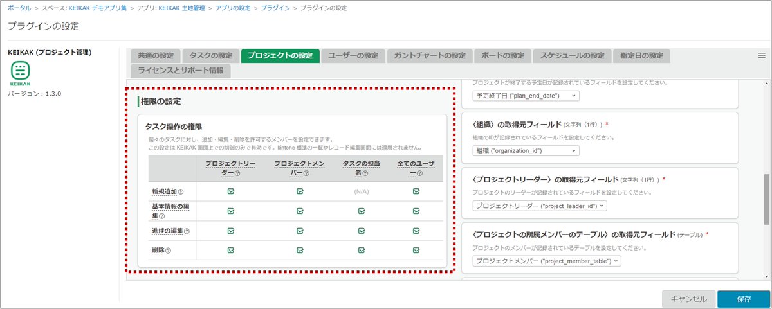Click 〈プロジェクトの所属メンバーのテーブル〉の取得元フィールド label

pos(573,234)
